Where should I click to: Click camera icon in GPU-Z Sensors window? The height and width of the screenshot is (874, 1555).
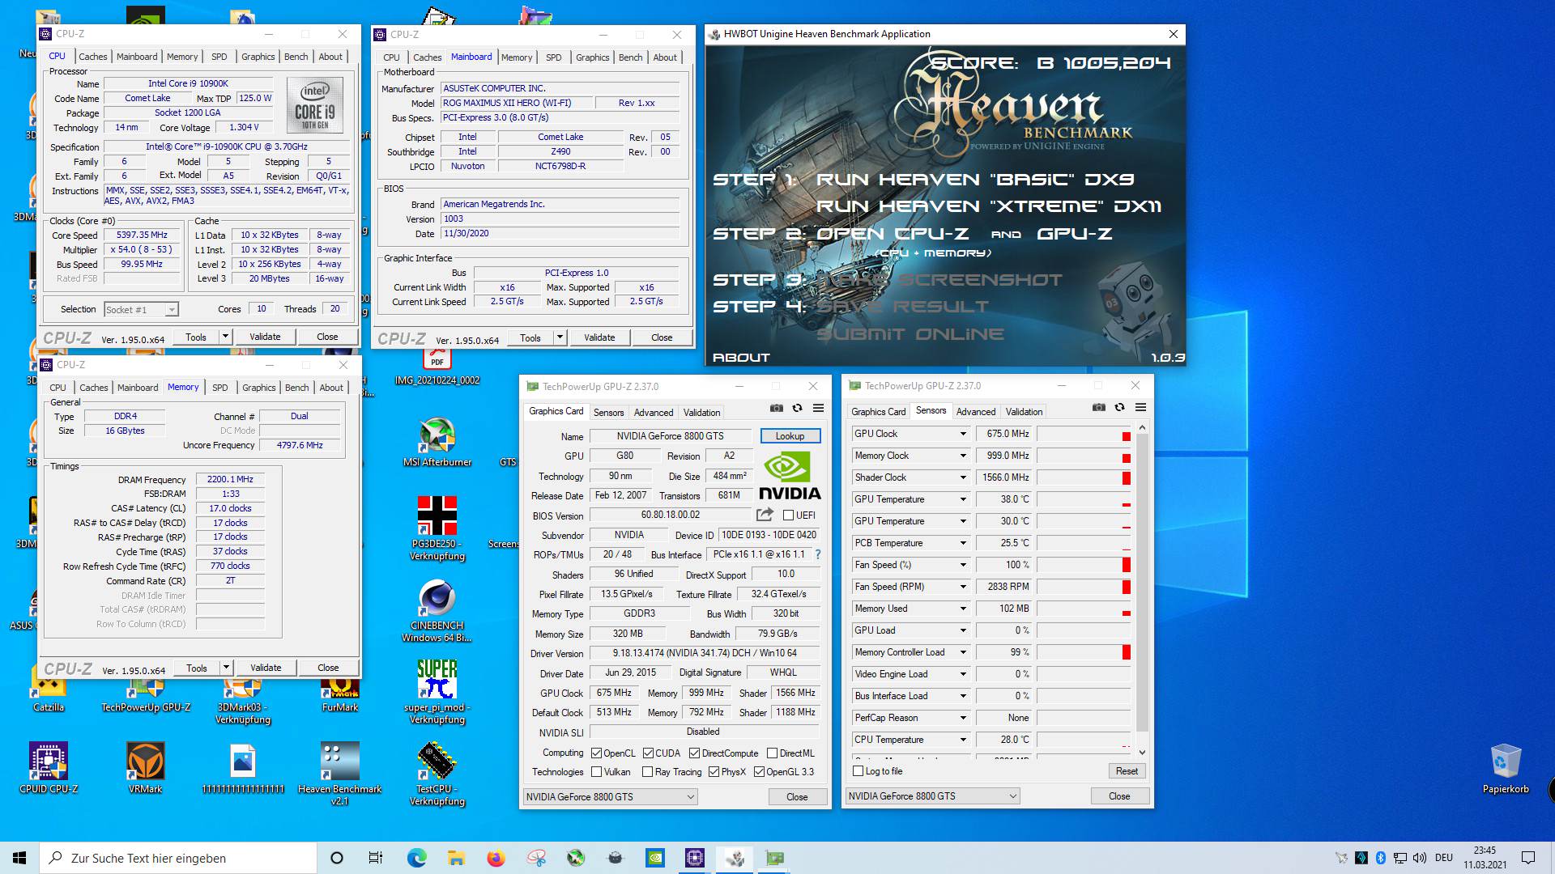(1099, 407)
